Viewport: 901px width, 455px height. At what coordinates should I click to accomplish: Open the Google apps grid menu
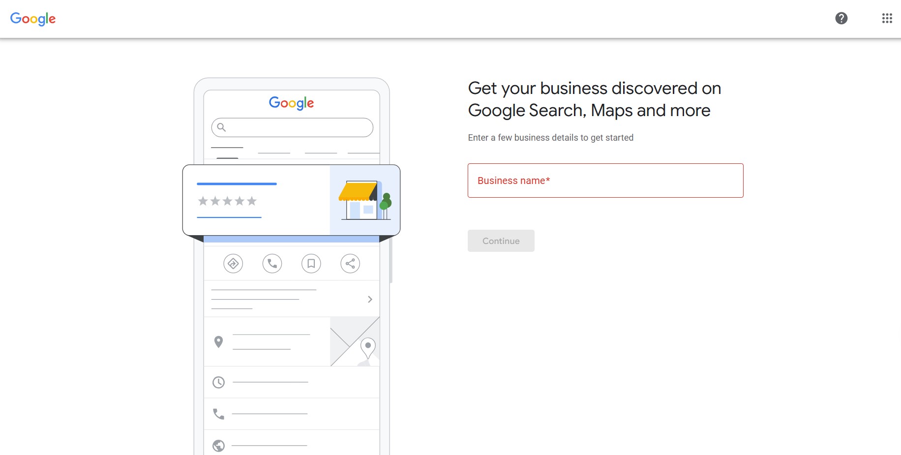887,18
